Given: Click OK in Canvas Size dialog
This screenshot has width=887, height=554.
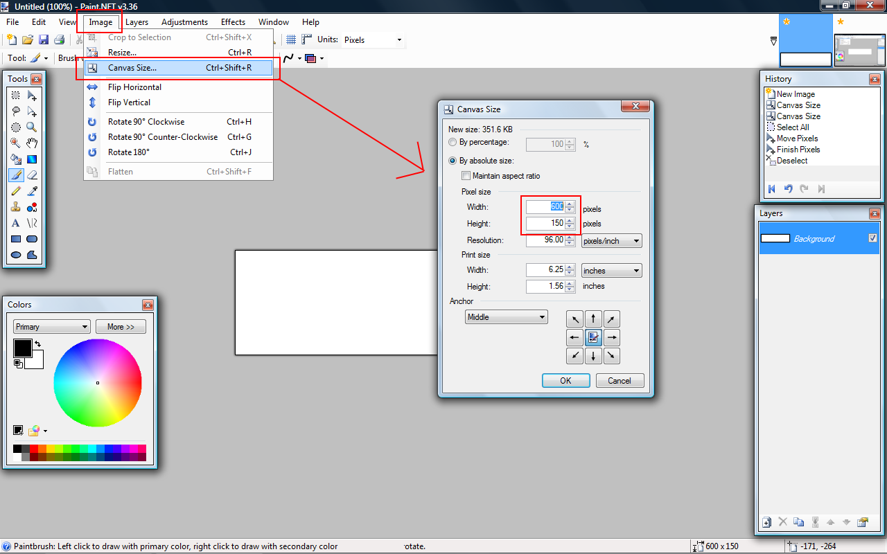Looking at the screenshot, I should click(565, 380).
